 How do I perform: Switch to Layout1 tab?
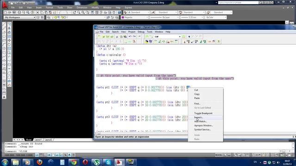coord(38,140)
